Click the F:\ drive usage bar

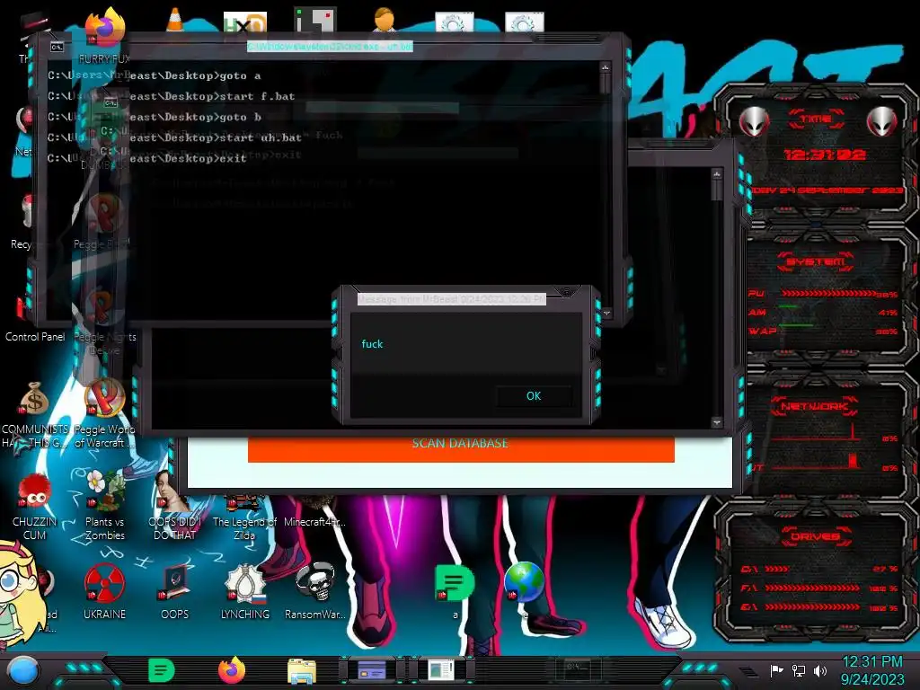(x=812, y=588)
